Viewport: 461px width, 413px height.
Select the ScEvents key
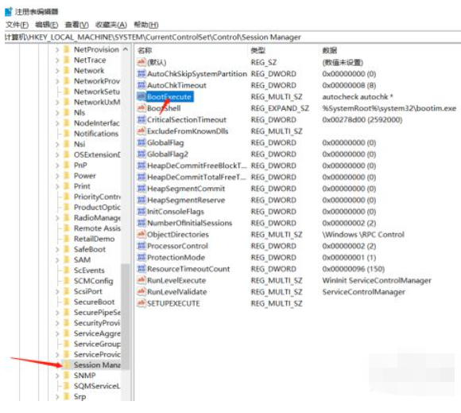89,271
